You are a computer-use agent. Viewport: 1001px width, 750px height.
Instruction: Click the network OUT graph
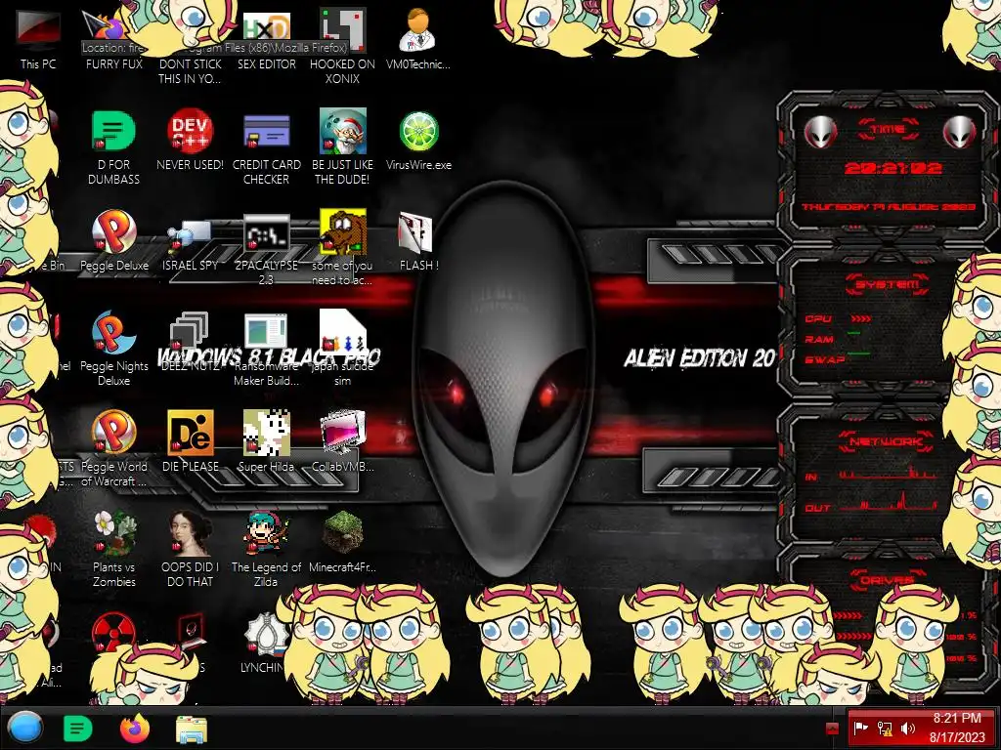tap(888, 503)
